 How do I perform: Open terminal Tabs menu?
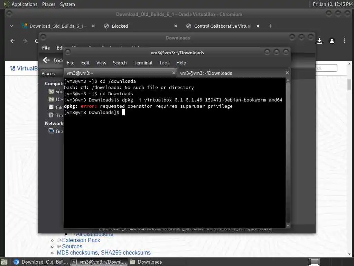point(164,63)
